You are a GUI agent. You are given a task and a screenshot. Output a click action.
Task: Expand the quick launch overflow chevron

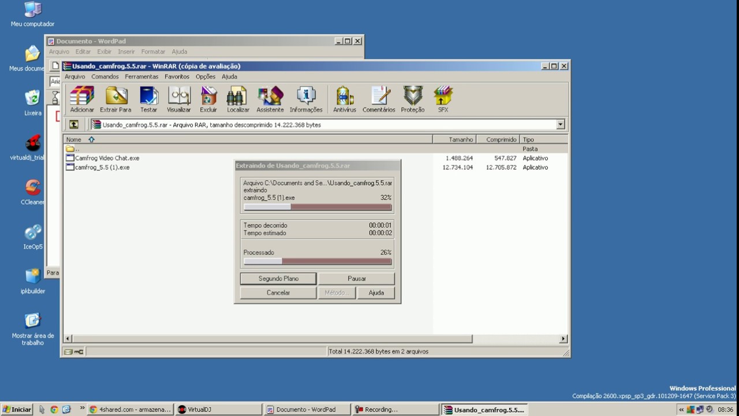coord(82,408)
